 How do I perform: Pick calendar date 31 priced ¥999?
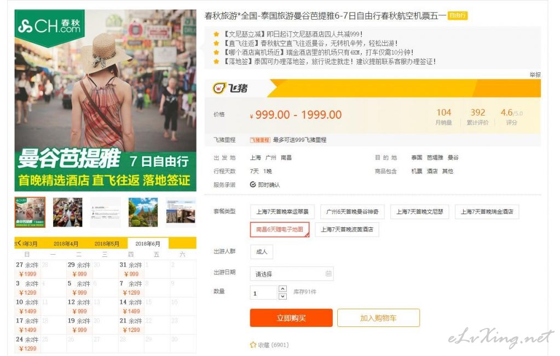click(x=131, y=269)
